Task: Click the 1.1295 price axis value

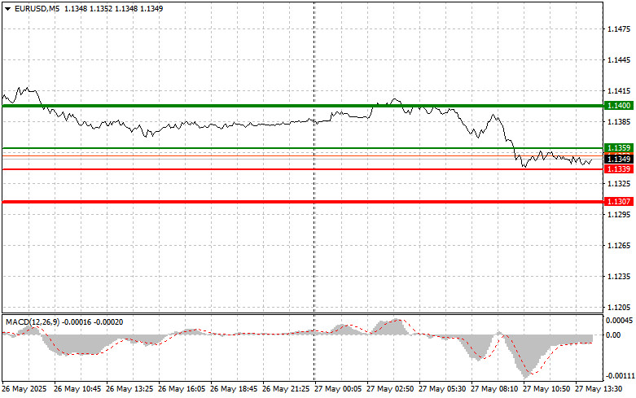Action: point(619,214)
